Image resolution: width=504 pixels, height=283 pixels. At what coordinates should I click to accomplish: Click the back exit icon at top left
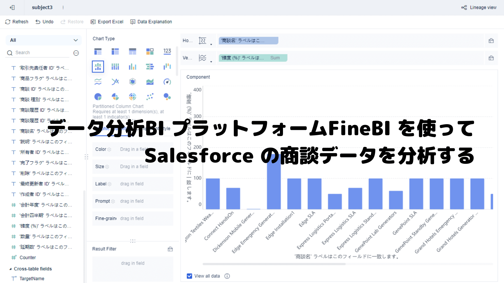(12, 8)
